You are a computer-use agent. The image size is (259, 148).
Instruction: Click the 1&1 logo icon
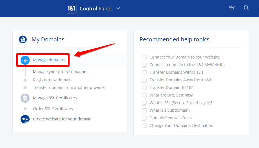coord(72,8)
